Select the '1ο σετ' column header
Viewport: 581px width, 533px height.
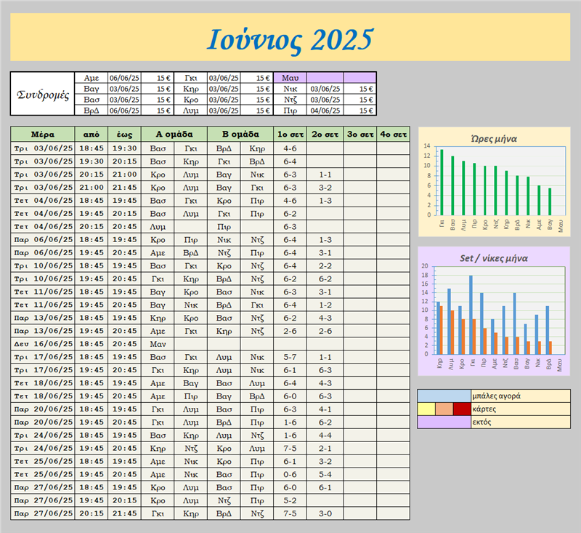(x=290, y=135)
